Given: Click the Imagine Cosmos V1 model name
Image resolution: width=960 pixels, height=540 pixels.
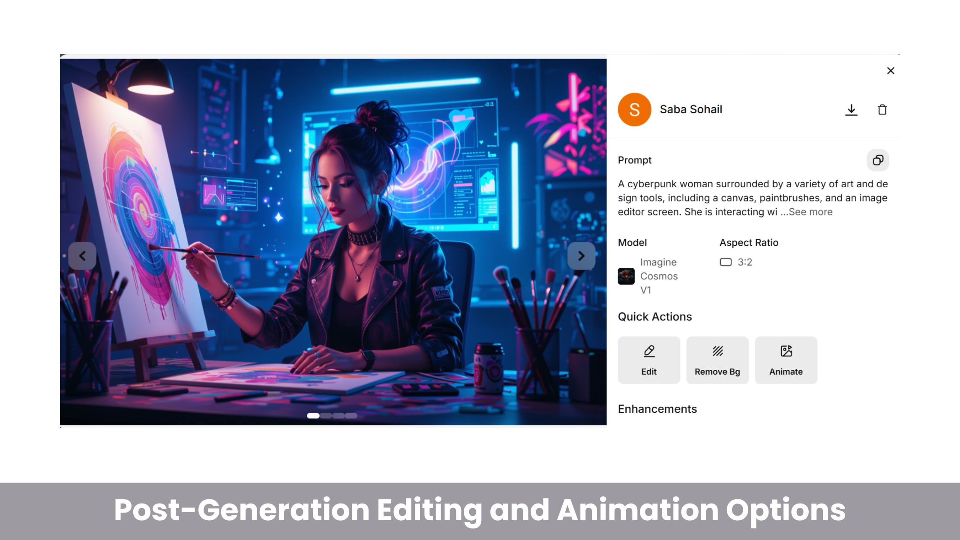Looking at the screenshot, I should [x=659, y=276].
